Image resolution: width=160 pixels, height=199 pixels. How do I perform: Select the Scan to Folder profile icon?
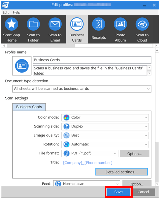click(x=33, y=24)
